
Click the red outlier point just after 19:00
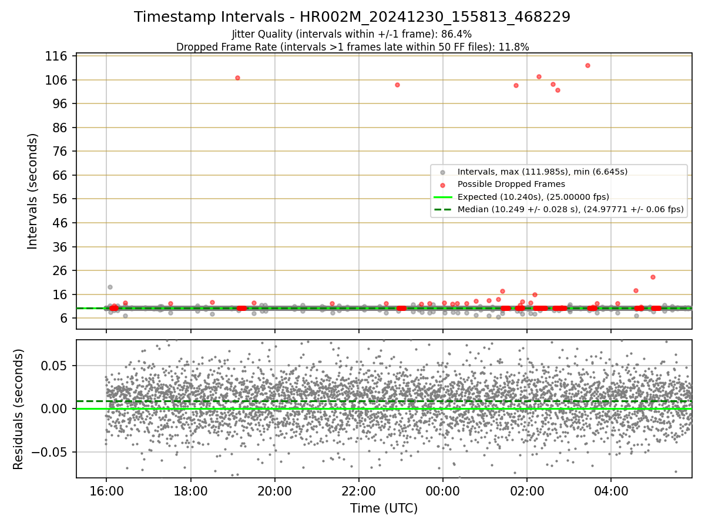(x=237, y=78)
